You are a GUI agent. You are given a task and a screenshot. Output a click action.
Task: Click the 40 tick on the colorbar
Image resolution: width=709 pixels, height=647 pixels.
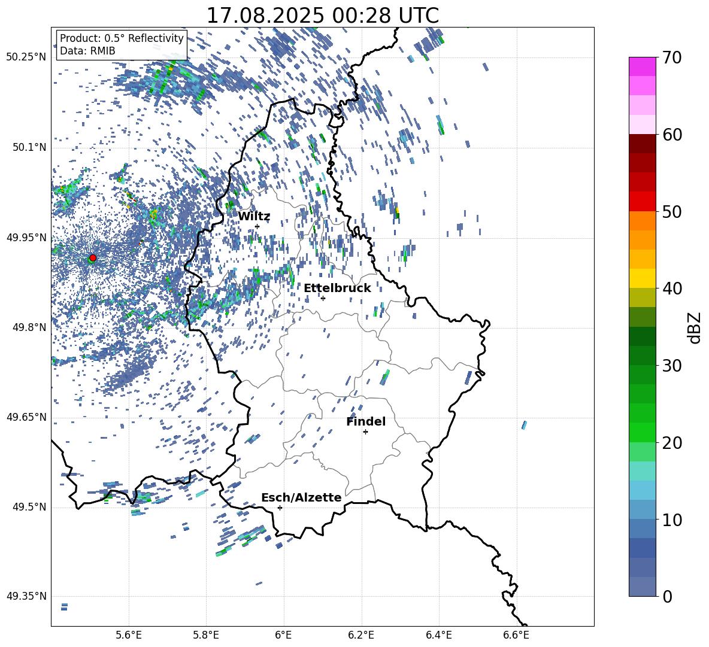tap(671, 288)
